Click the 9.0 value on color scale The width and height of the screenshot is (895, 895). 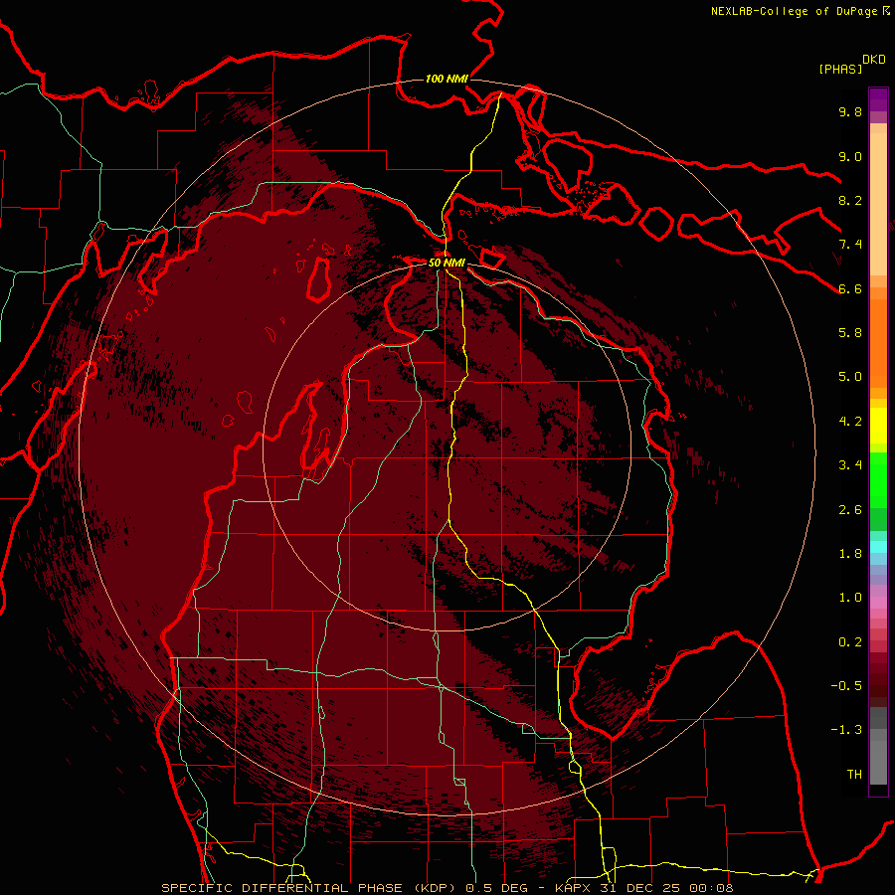pyautogui.click(x=850, y=156)
